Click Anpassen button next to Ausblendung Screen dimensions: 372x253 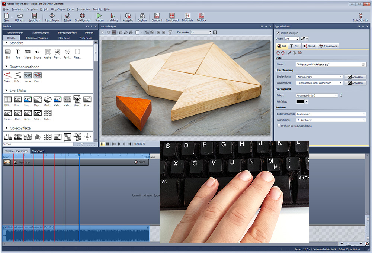click(x=355, y=83)
